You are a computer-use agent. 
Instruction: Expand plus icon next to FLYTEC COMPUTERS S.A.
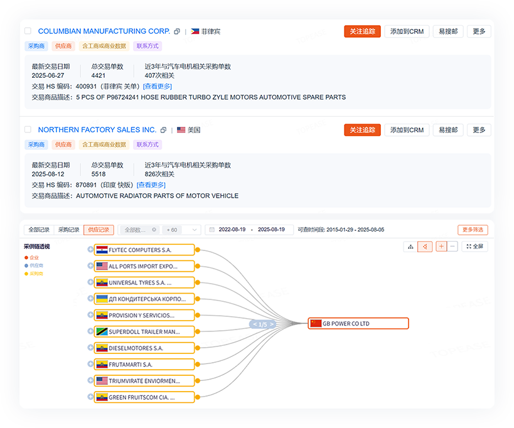tap(90, 250)
